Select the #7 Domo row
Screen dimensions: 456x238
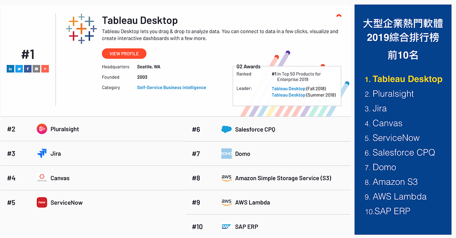[x=269, y=154]
